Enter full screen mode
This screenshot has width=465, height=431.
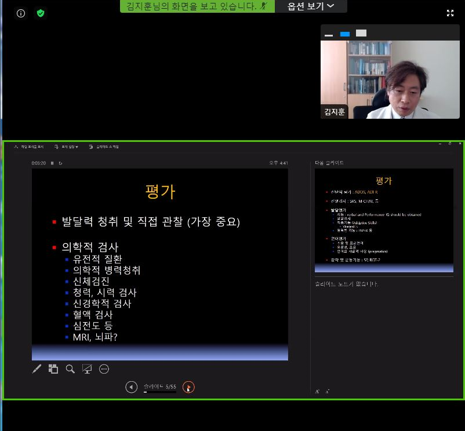coord(450,13)
